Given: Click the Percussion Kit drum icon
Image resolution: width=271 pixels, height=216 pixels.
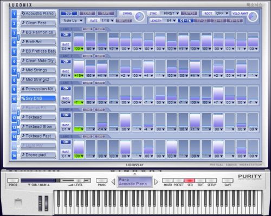Looking at the screenshot, I should (x=23, y=89).
